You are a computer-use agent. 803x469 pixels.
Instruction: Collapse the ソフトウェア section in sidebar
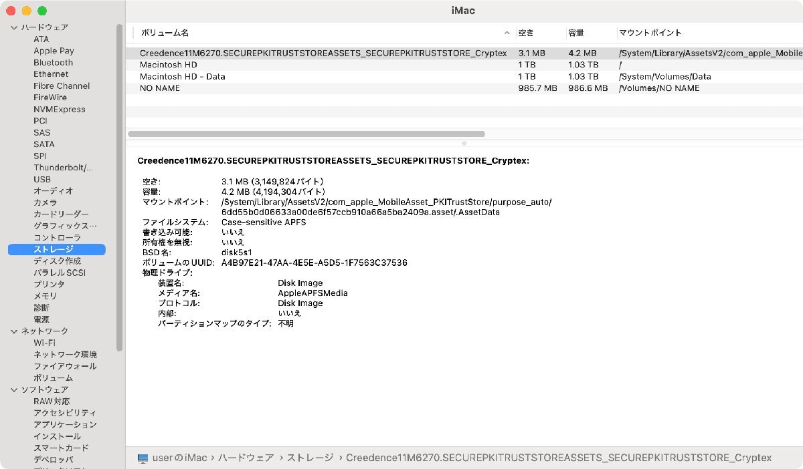click(x=14, y=389)
